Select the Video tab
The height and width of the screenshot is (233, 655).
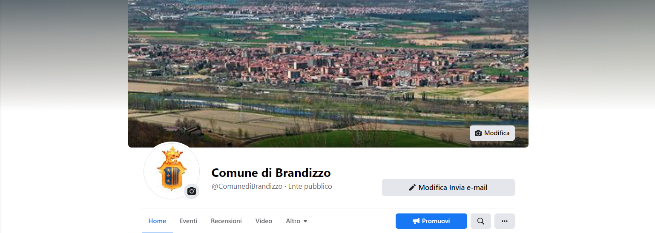point(264,221)
